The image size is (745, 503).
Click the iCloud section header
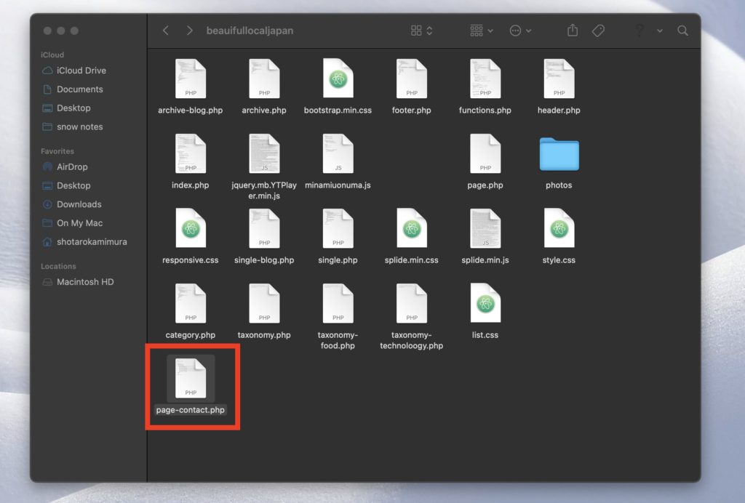52,55
